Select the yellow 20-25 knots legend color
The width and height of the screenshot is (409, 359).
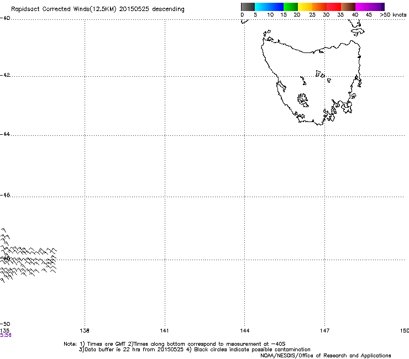305,7
